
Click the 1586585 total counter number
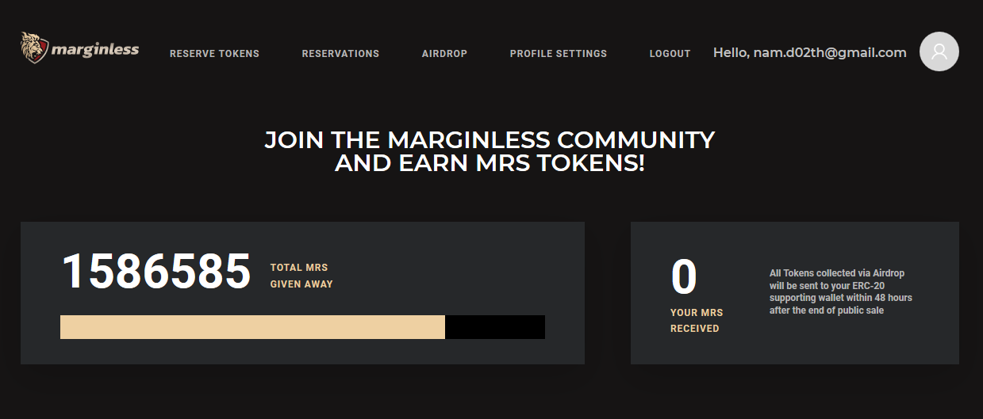coord(156,272)
